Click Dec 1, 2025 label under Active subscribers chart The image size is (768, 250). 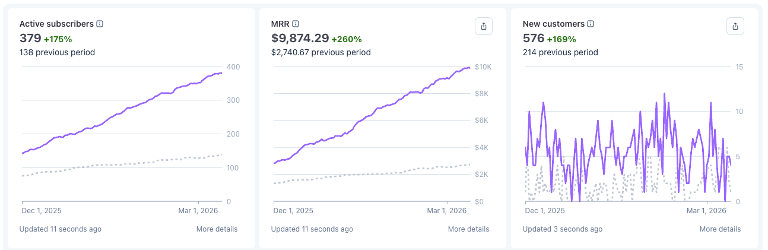point(42,211)
